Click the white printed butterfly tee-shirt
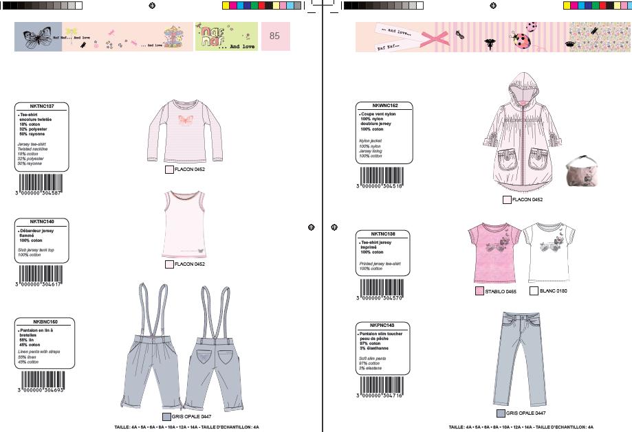The height and width of the screenshot is (432, 632). [x=545, y=252]
